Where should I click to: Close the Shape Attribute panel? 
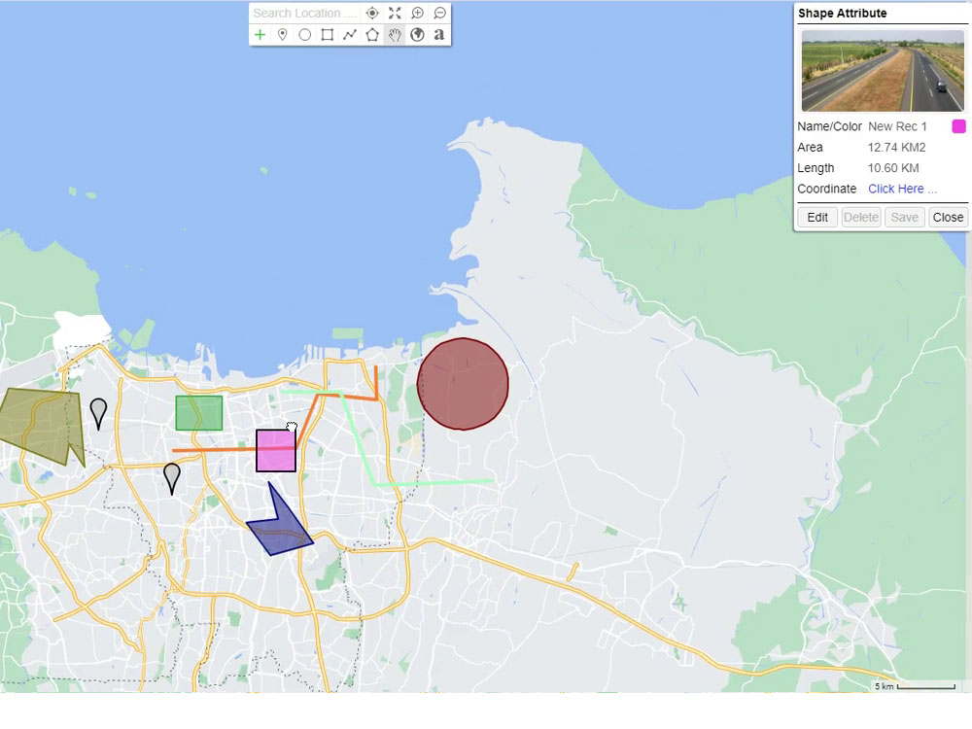(x=948, y=217)
